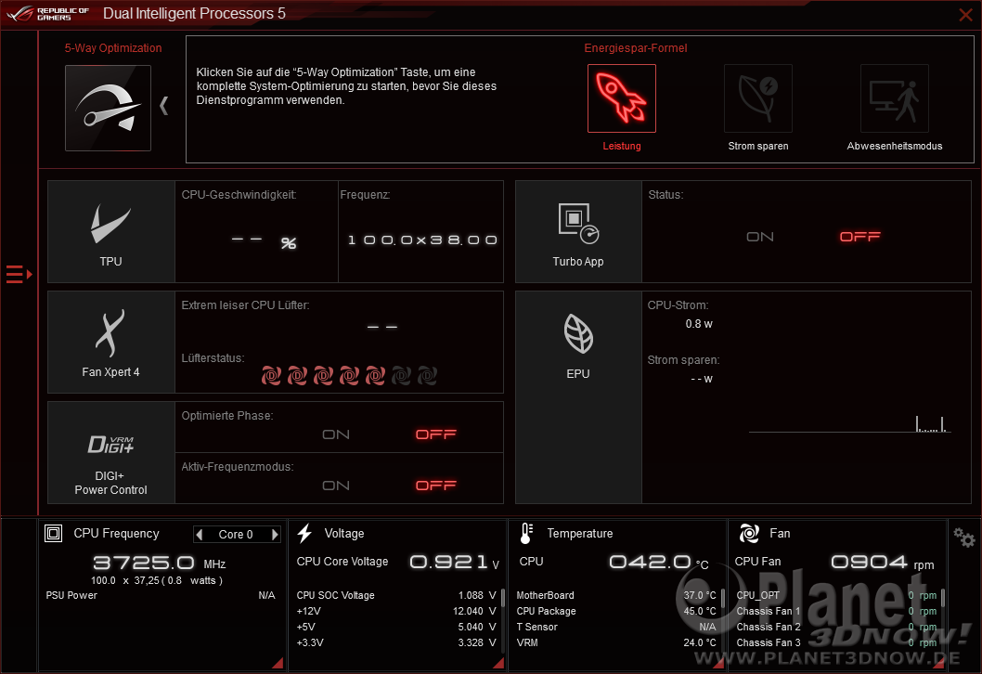Click the CPU_OPT fan row
982x674 pixels.
click(836, 595)
